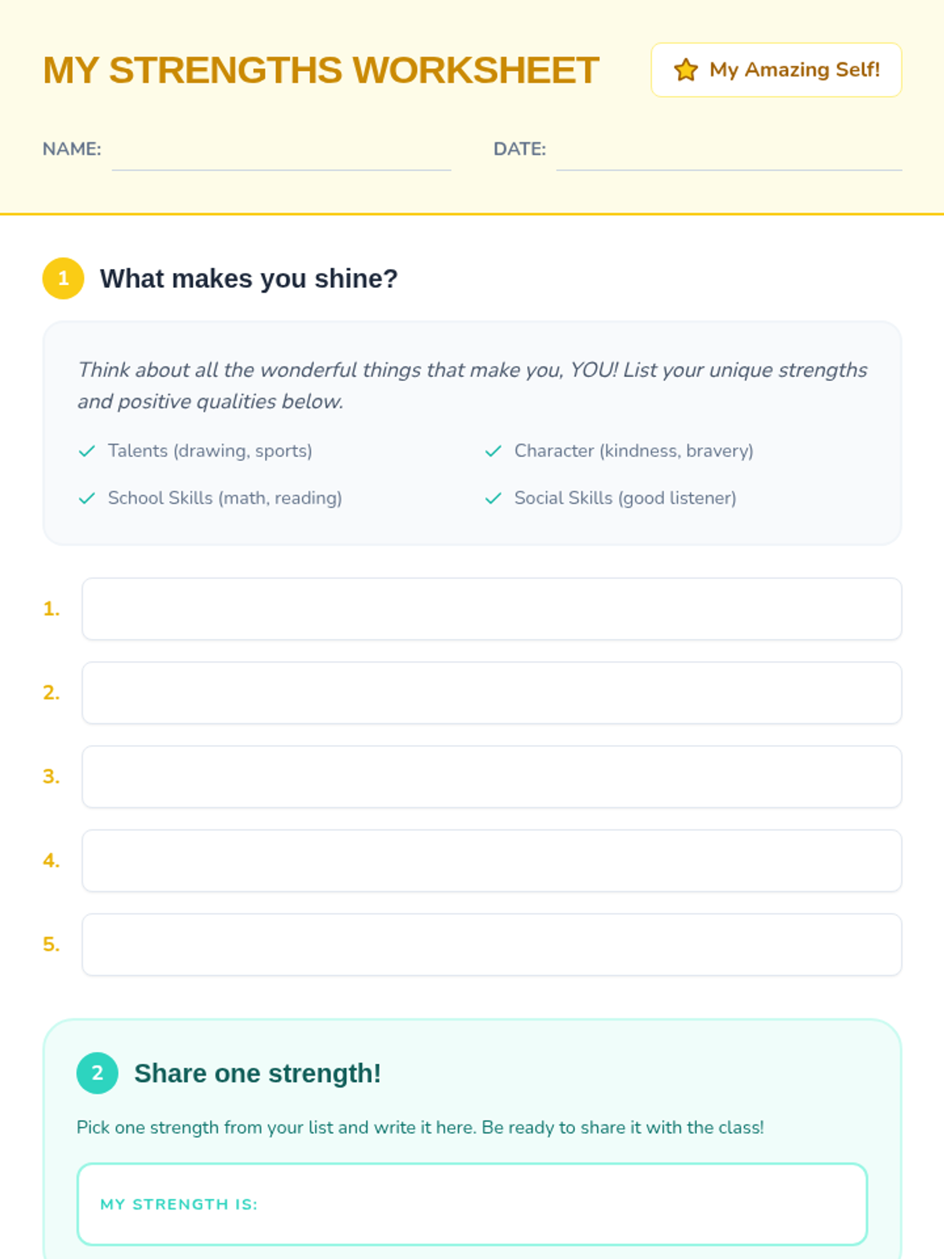
Task: Click the yellow number 1 circle
Action: (x=63, y=279)
